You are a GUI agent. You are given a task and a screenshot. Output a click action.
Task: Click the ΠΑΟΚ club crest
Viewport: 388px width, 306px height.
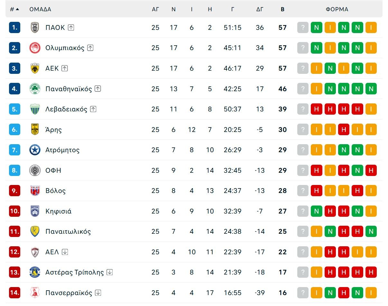[x=34, y=27]
